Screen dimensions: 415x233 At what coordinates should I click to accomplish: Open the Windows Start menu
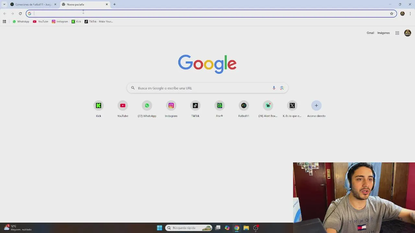point(160,228)
